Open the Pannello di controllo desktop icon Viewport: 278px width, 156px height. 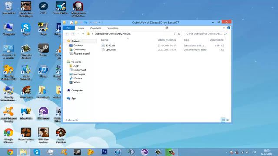(x=9, y=52)
